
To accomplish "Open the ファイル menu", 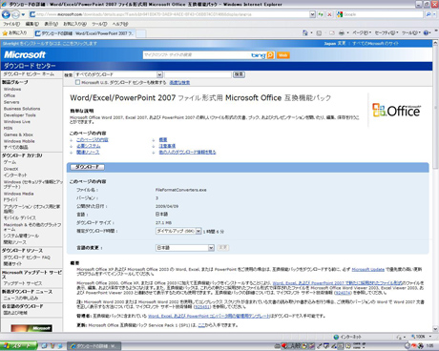I will [x=11, y=24].
